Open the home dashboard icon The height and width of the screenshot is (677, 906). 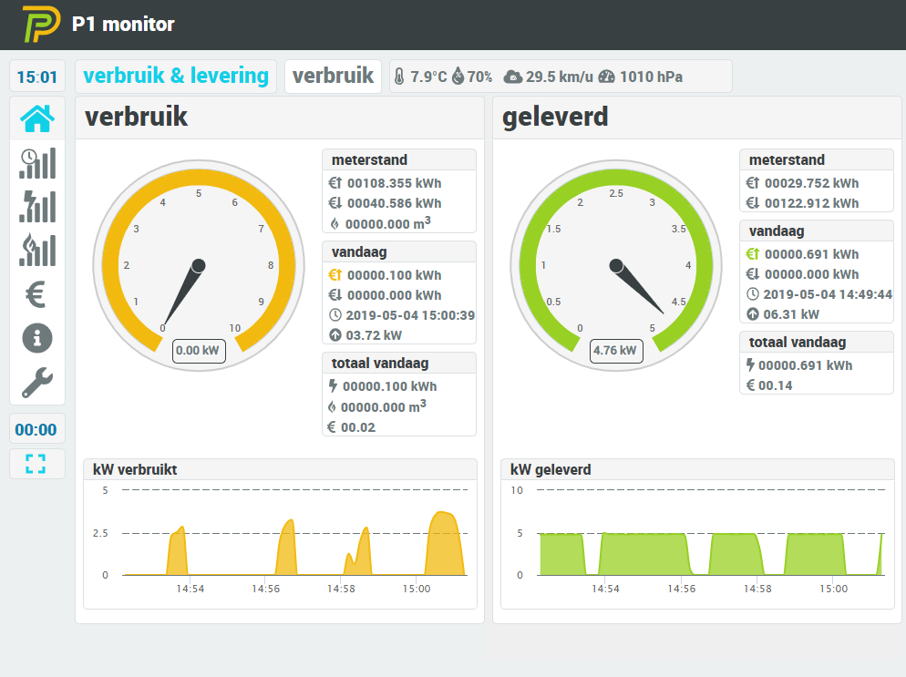[37, 118]
